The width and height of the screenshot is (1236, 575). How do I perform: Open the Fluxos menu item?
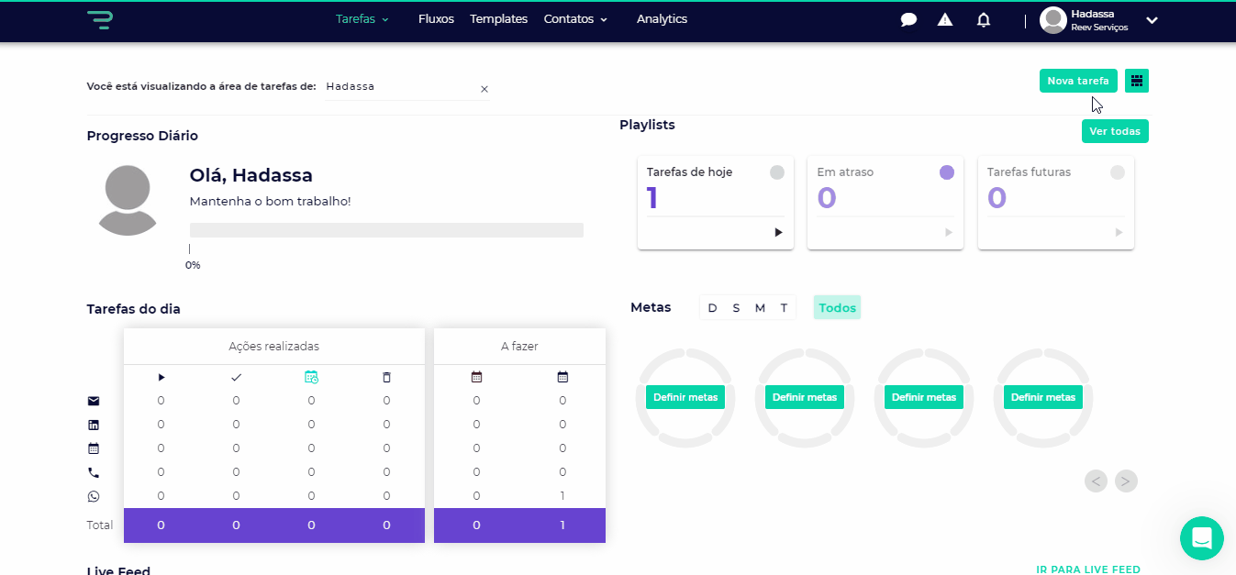(436, 19)
